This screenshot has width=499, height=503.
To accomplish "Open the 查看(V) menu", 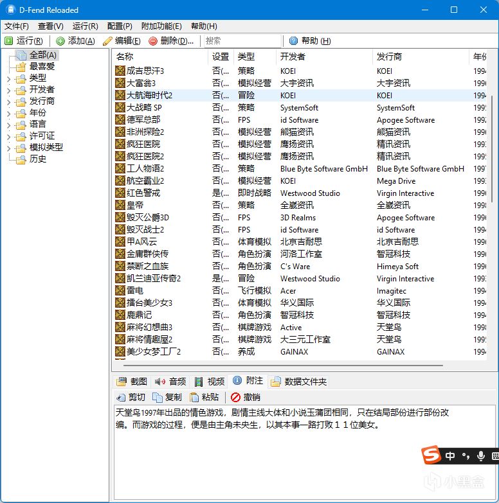I will click(50, 26).
